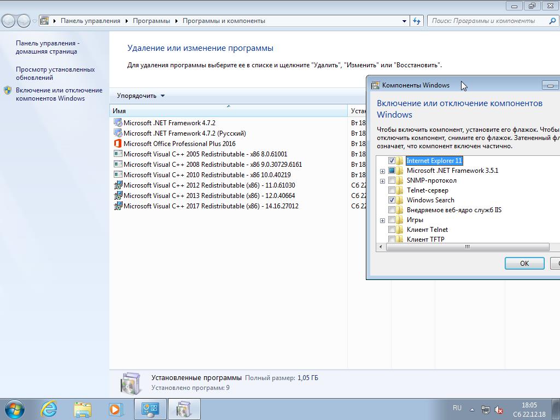560x420 pixels.
Task: Click the left arrow of components list scrollbar
Action: pos(381,247)
